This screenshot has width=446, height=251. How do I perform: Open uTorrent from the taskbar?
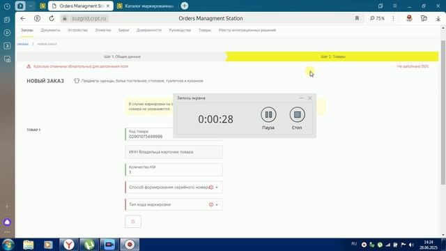[89, 245]
